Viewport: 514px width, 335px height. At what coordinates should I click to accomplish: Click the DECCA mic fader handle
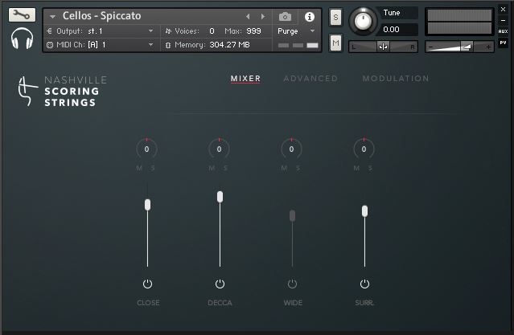[220, 197]
